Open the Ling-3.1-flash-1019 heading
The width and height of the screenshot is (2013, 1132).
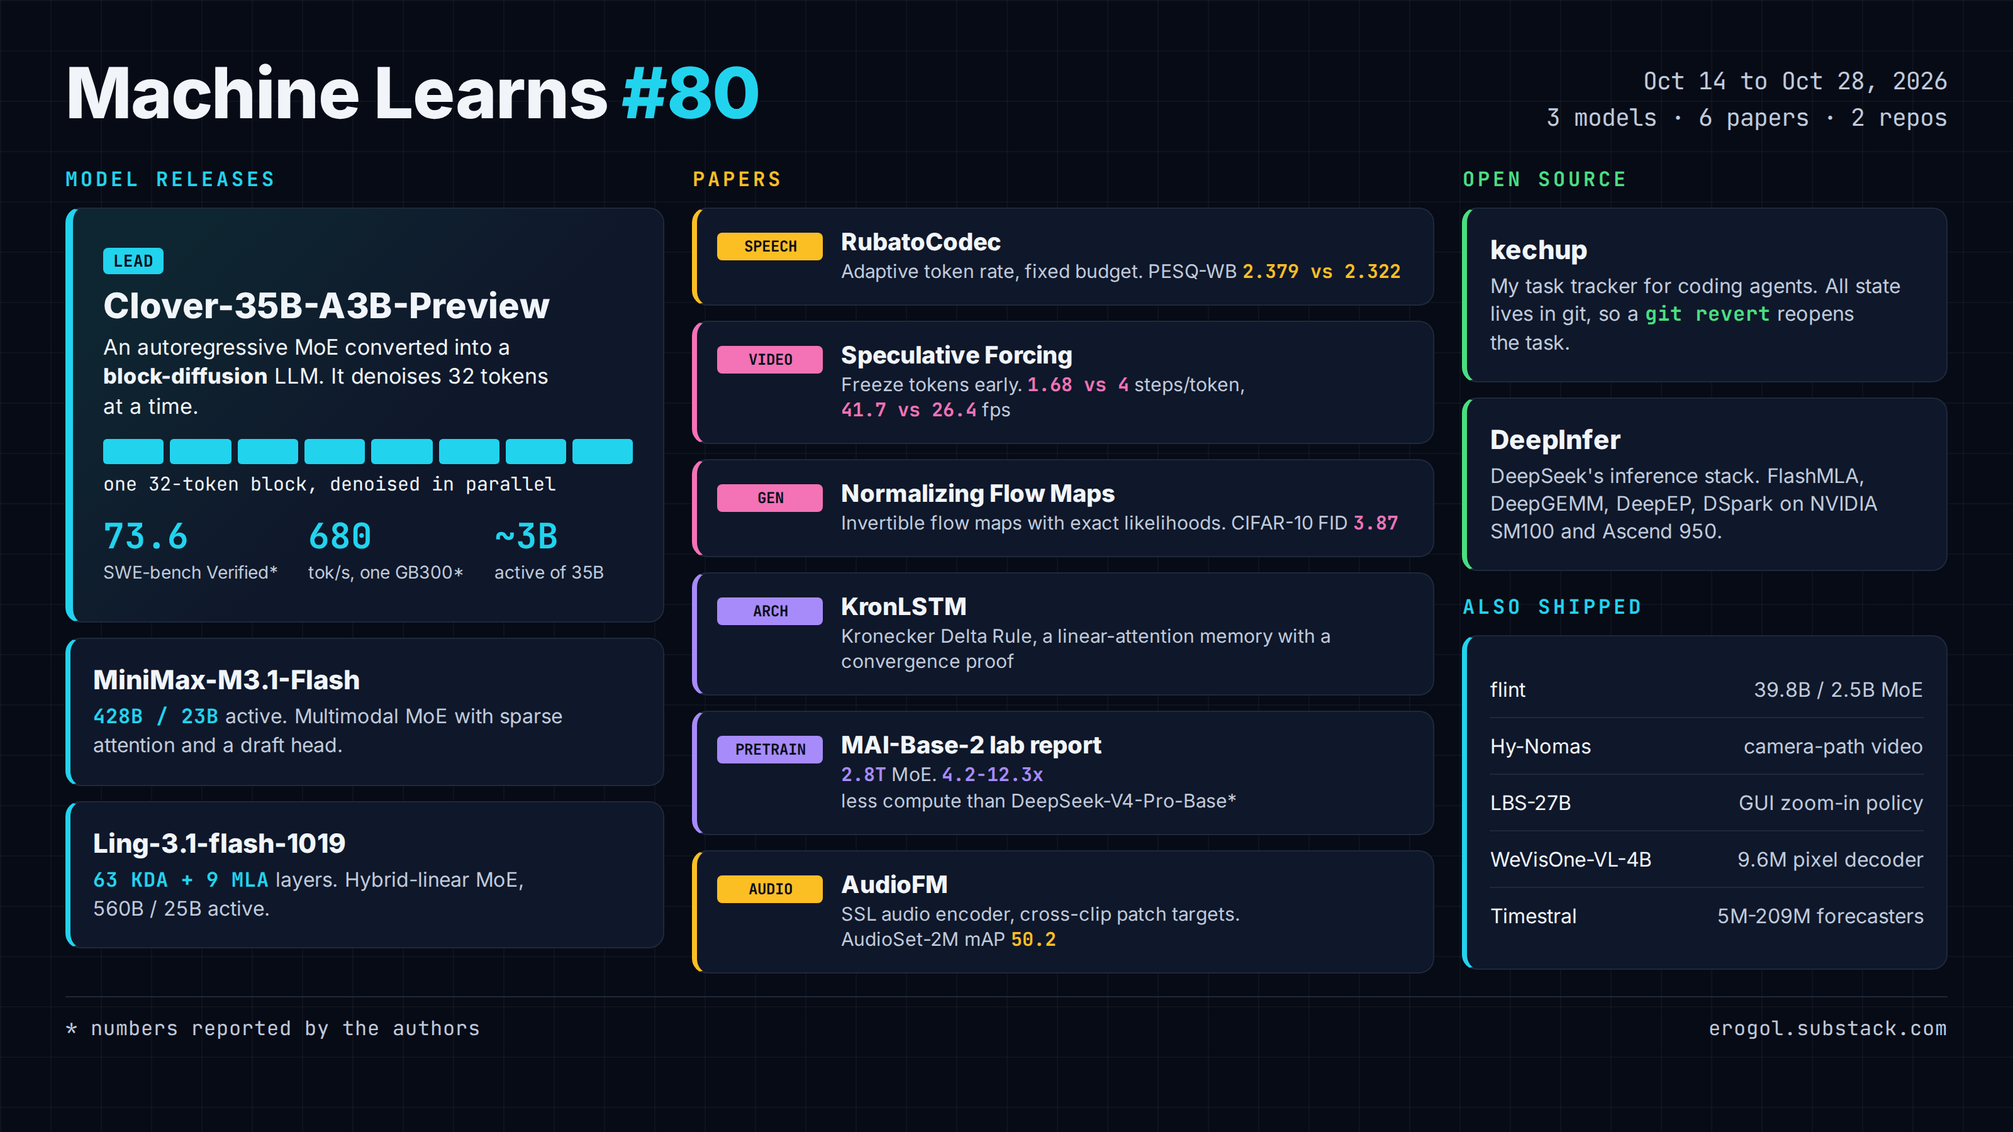coord(219,843)
